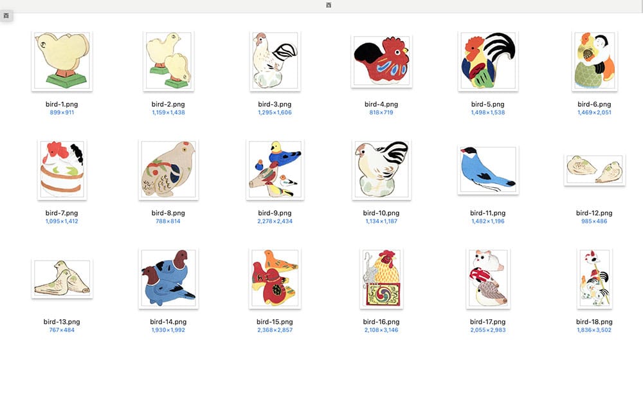Click the bird-7.png filename label
This screenshot has width=643, height=399.
tap(62, 213)
